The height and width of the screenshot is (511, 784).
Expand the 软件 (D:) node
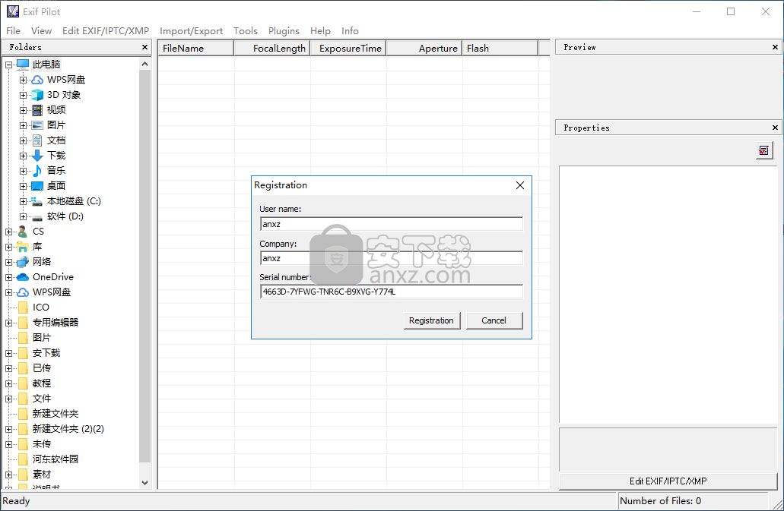pyautogui.click(x=23, y=216)
